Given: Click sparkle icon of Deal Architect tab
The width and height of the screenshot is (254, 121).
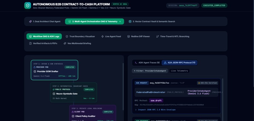Looking at the screenshot, I should click(x=30, y=21).
